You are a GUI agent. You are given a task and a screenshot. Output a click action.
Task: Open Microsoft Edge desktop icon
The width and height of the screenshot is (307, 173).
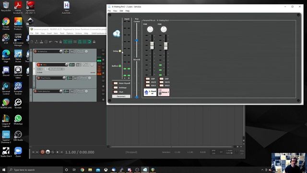point(6,56)
